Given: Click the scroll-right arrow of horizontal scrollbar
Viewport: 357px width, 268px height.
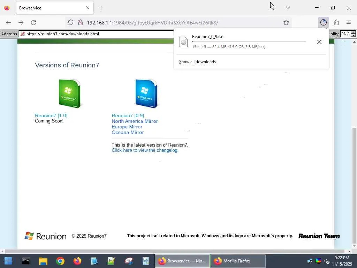Looking at the screenshot, I should pyautogui.click(x=349, y=251).
